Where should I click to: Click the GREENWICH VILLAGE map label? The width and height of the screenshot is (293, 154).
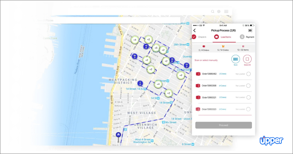pos(146,126)
